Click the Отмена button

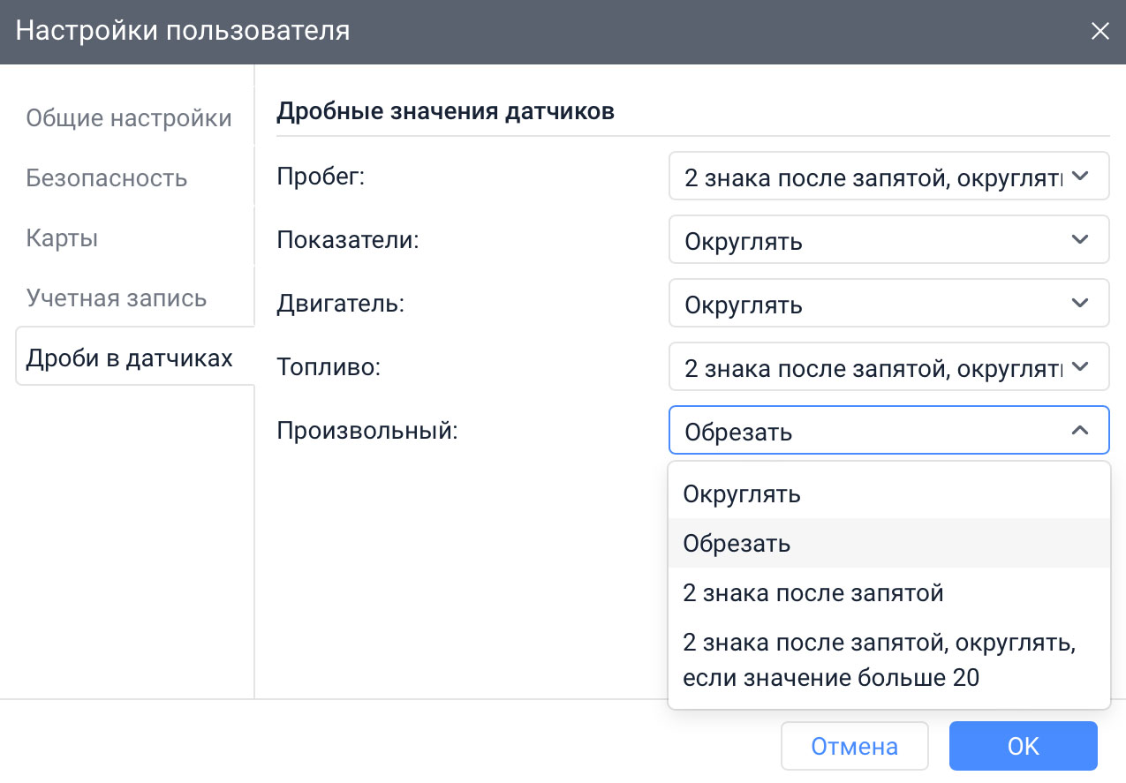[853, 745]
